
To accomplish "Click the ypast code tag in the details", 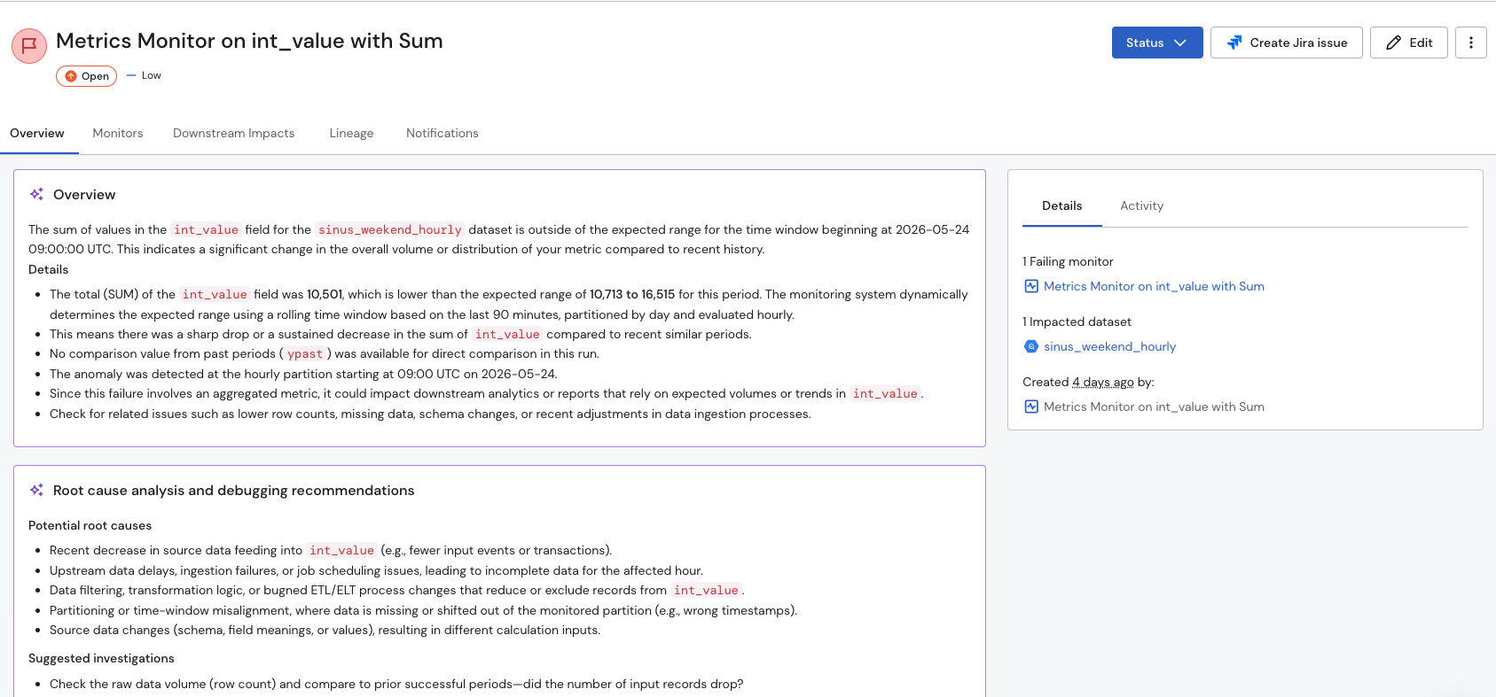I will click(305, 353).
